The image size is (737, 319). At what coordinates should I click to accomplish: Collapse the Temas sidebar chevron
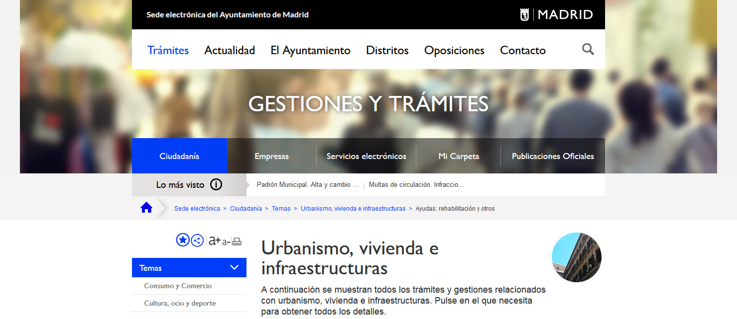coord(235,267)
